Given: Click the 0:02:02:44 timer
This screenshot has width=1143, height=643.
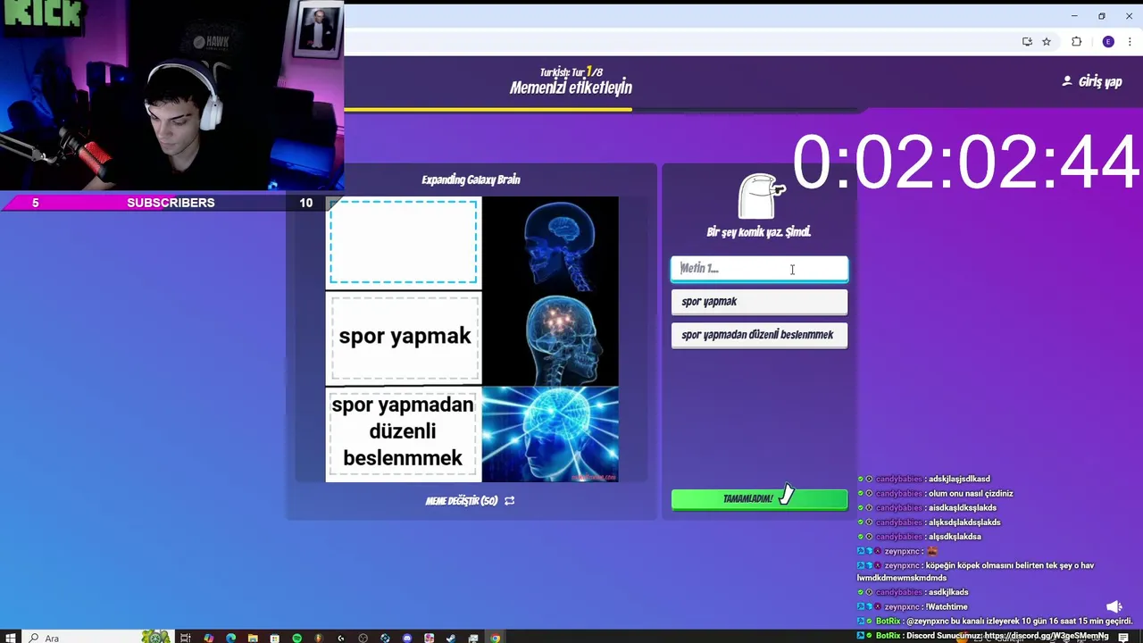Looking at the screenshot, I should pyautogui.click(x=966, y=163).
